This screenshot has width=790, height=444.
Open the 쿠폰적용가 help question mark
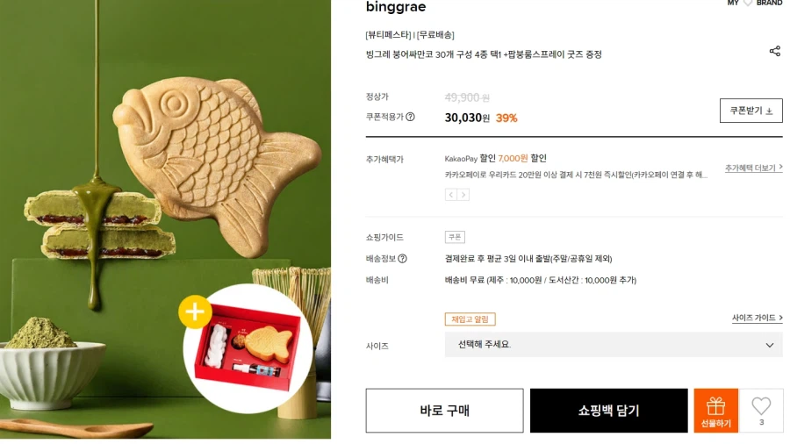click(410, 117)
